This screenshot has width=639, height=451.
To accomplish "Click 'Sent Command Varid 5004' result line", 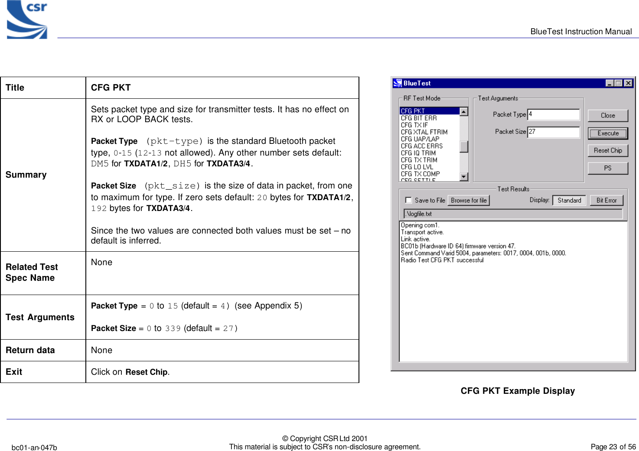I will pos(483,253).
